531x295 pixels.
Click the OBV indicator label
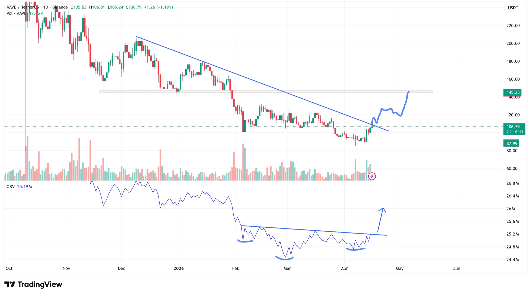(x=11, y=187)
